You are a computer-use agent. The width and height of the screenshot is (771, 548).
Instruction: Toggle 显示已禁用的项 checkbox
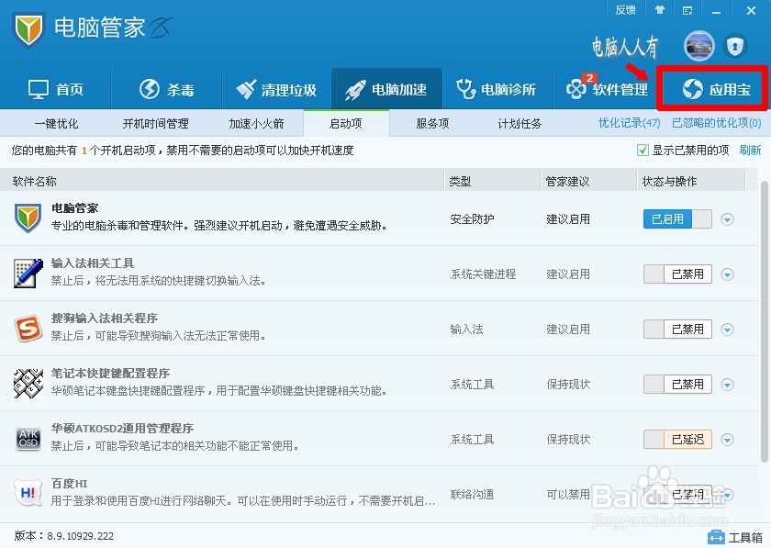642,150
